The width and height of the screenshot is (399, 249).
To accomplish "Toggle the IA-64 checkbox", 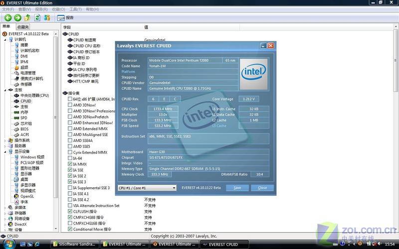I will 70,158.
